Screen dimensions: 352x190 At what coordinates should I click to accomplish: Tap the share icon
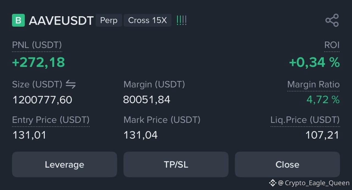point(332,20)
